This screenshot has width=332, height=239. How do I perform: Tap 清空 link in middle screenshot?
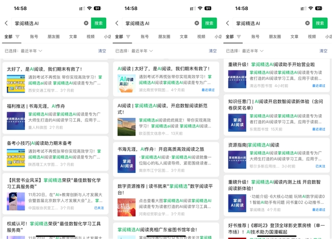point(213,51)
